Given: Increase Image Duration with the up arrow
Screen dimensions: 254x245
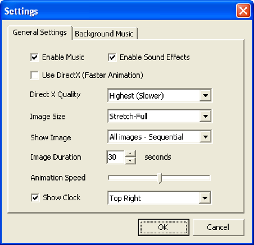Looking at the screenshot, I should click(130, 154).
